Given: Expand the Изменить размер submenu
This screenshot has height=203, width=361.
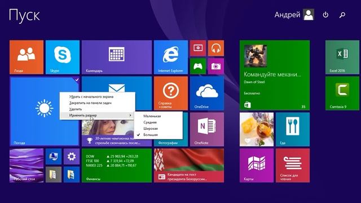Looking at the screenshot, I should coord(98,115).
